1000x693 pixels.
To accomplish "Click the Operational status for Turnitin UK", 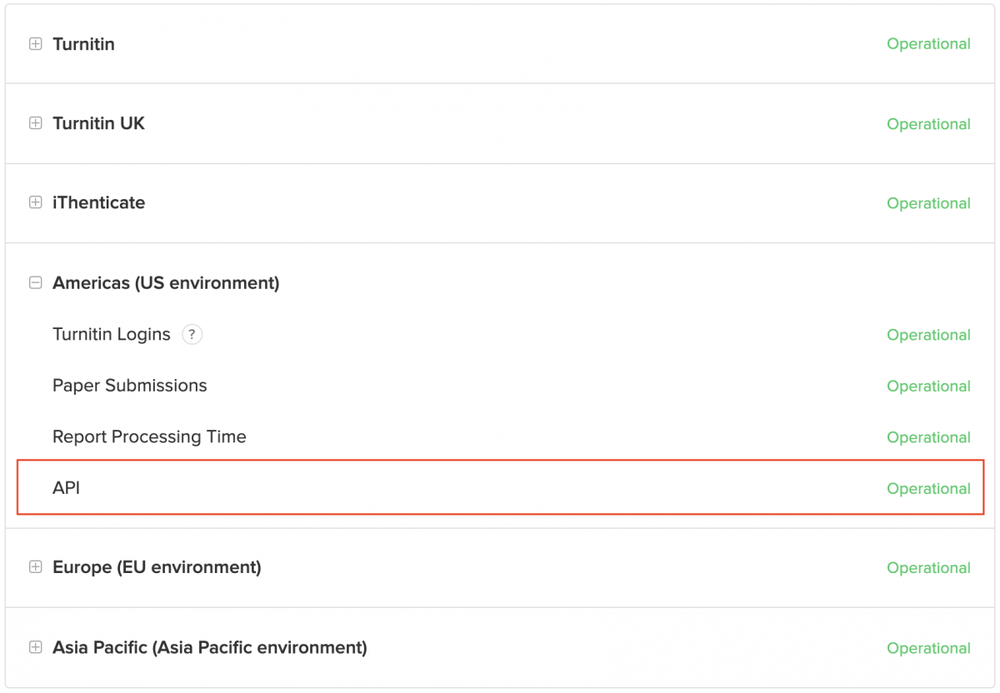I will click(928, 124).
